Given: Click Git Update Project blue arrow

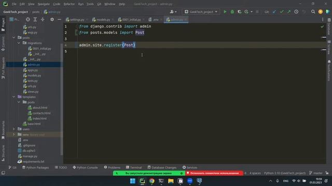Looking at the screenshot, I should point(274,12).
